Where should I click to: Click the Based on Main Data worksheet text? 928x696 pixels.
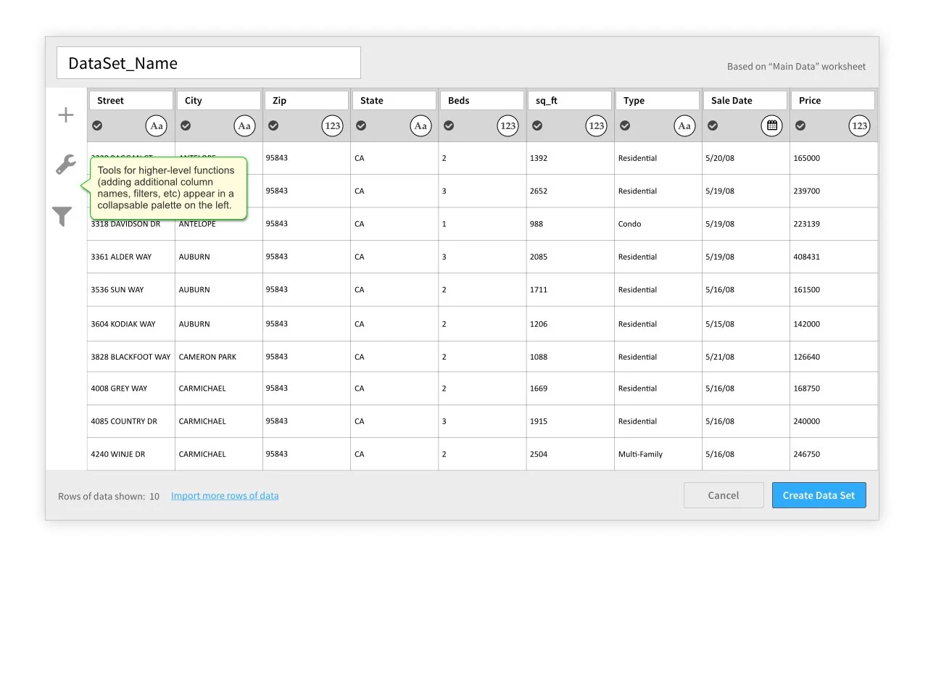tap(796, 67)
